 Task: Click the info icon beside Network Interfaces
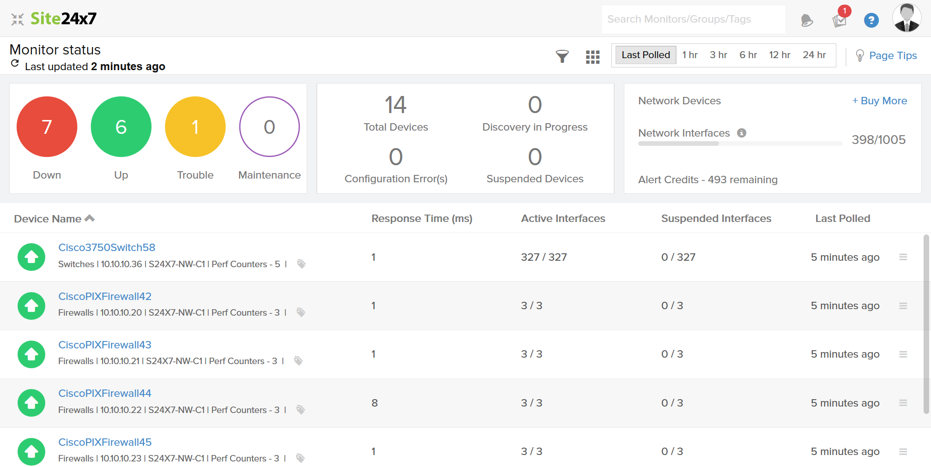(x=742, y=133)
